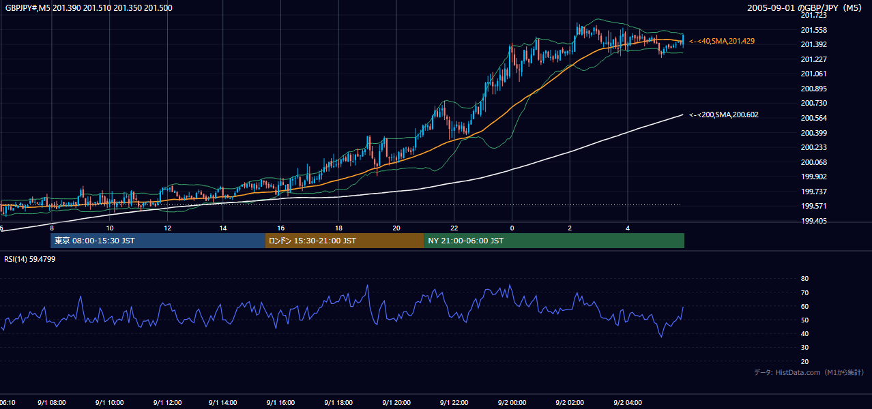
Task: Click the 201.558 price axis label
Action: click(813, 30)
